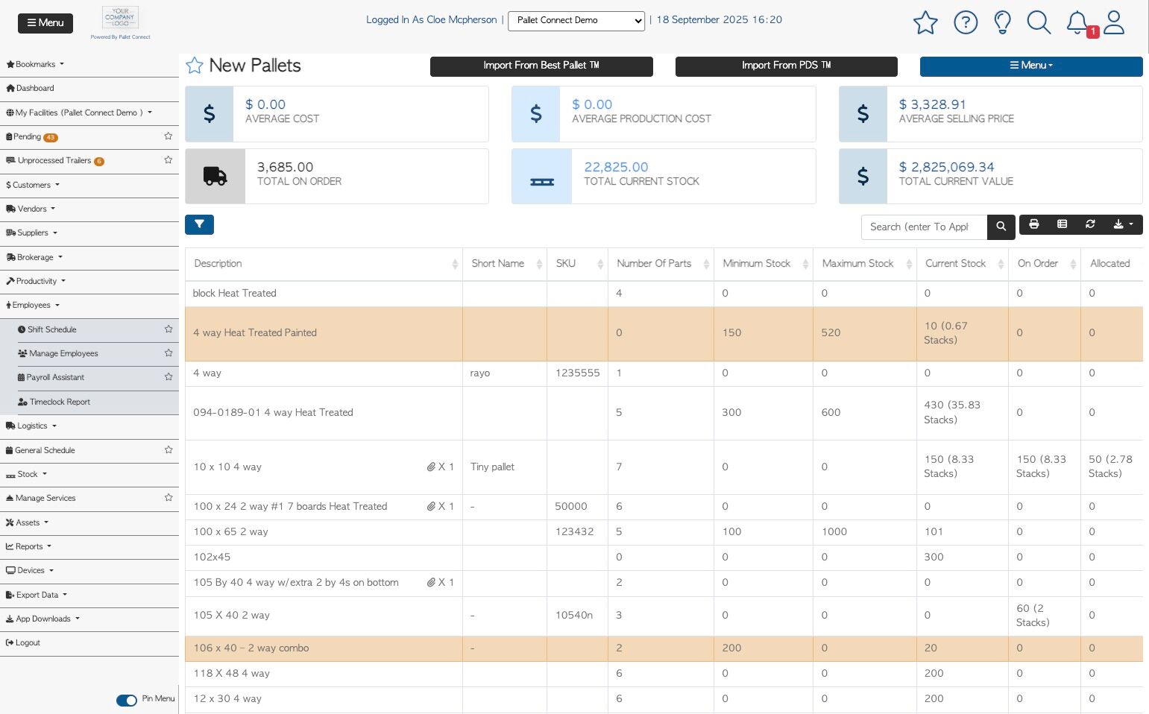Expand the Reports sidebar menu

[28, 546]
